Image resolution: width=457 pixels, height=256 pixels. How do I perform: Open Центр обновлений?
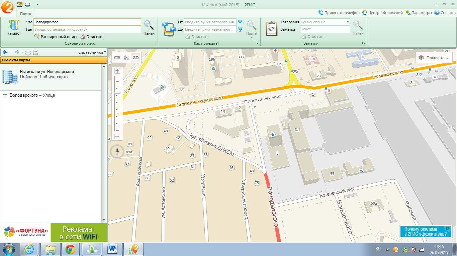(x=382, y=13)
